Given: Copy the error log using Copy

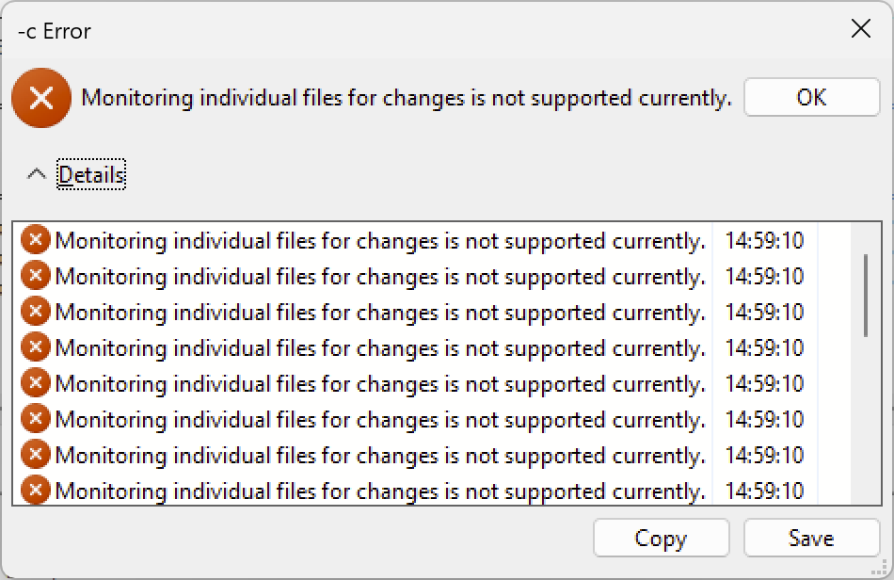Looking at the screenshot, I should coord(661,538).
